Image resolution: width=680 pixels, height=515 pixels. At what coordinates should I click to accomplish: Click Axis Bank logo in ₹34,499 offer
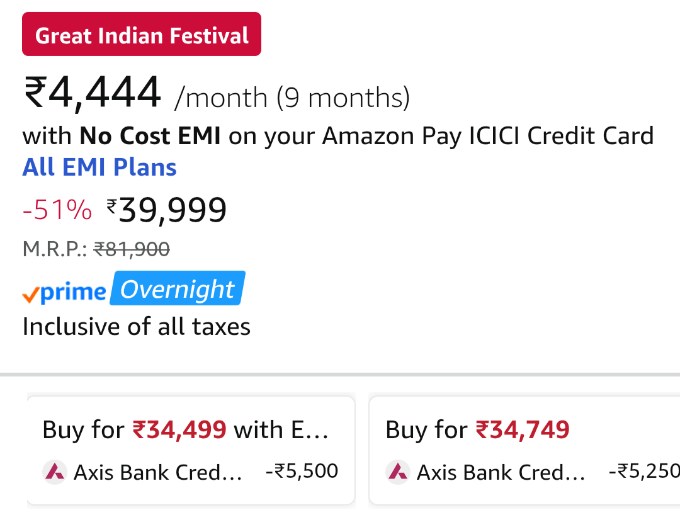click(55, 472)
